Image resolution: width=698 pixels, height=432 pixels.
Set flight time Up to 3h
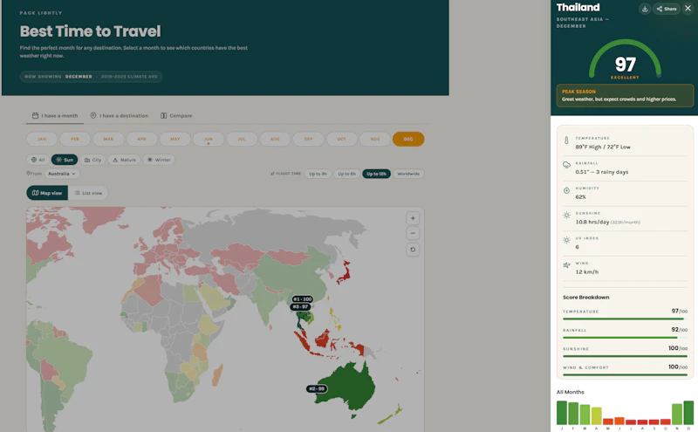pyautogui.click(x=318, y=174)
